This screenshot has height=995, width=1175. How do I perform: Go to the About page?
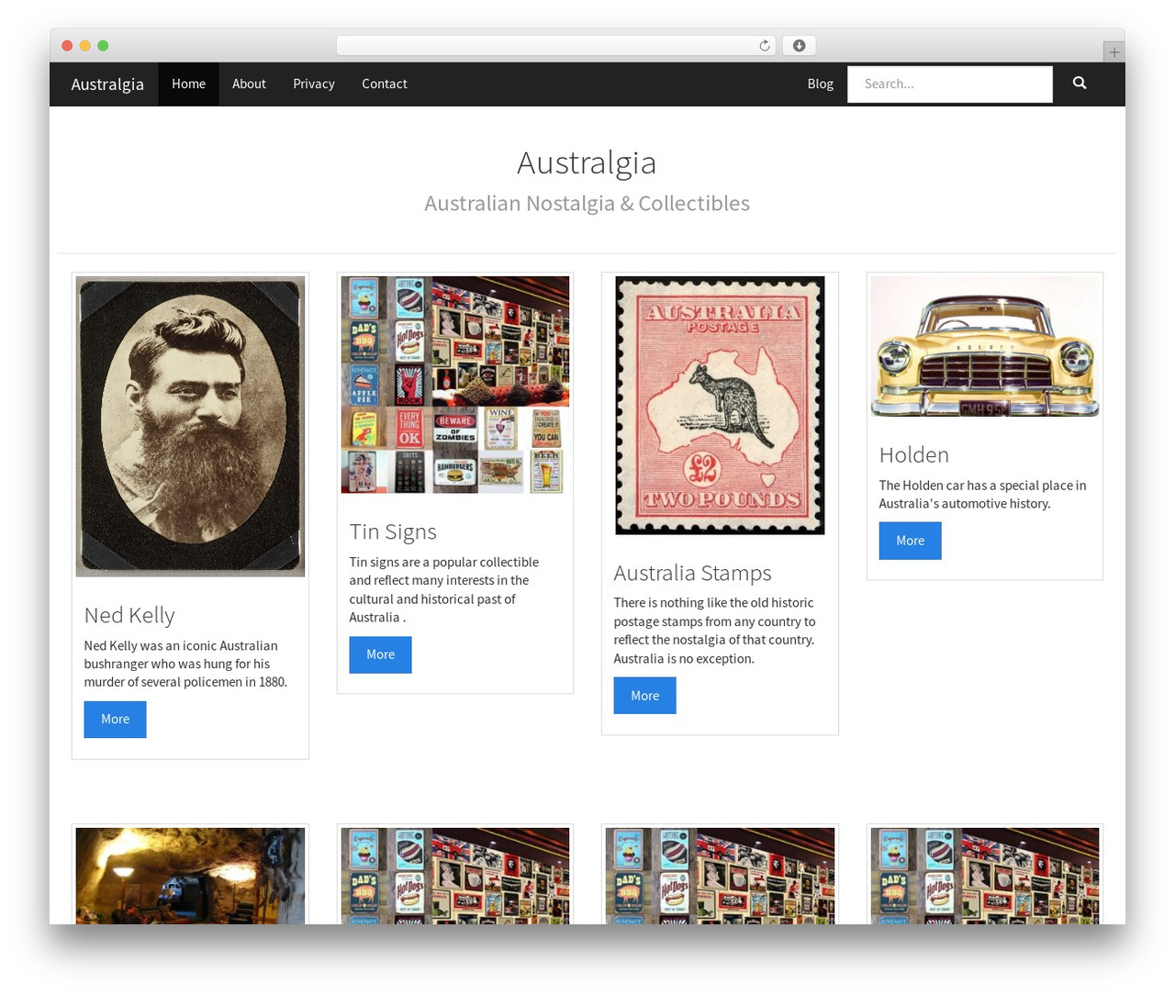click(x=249, y=84)
